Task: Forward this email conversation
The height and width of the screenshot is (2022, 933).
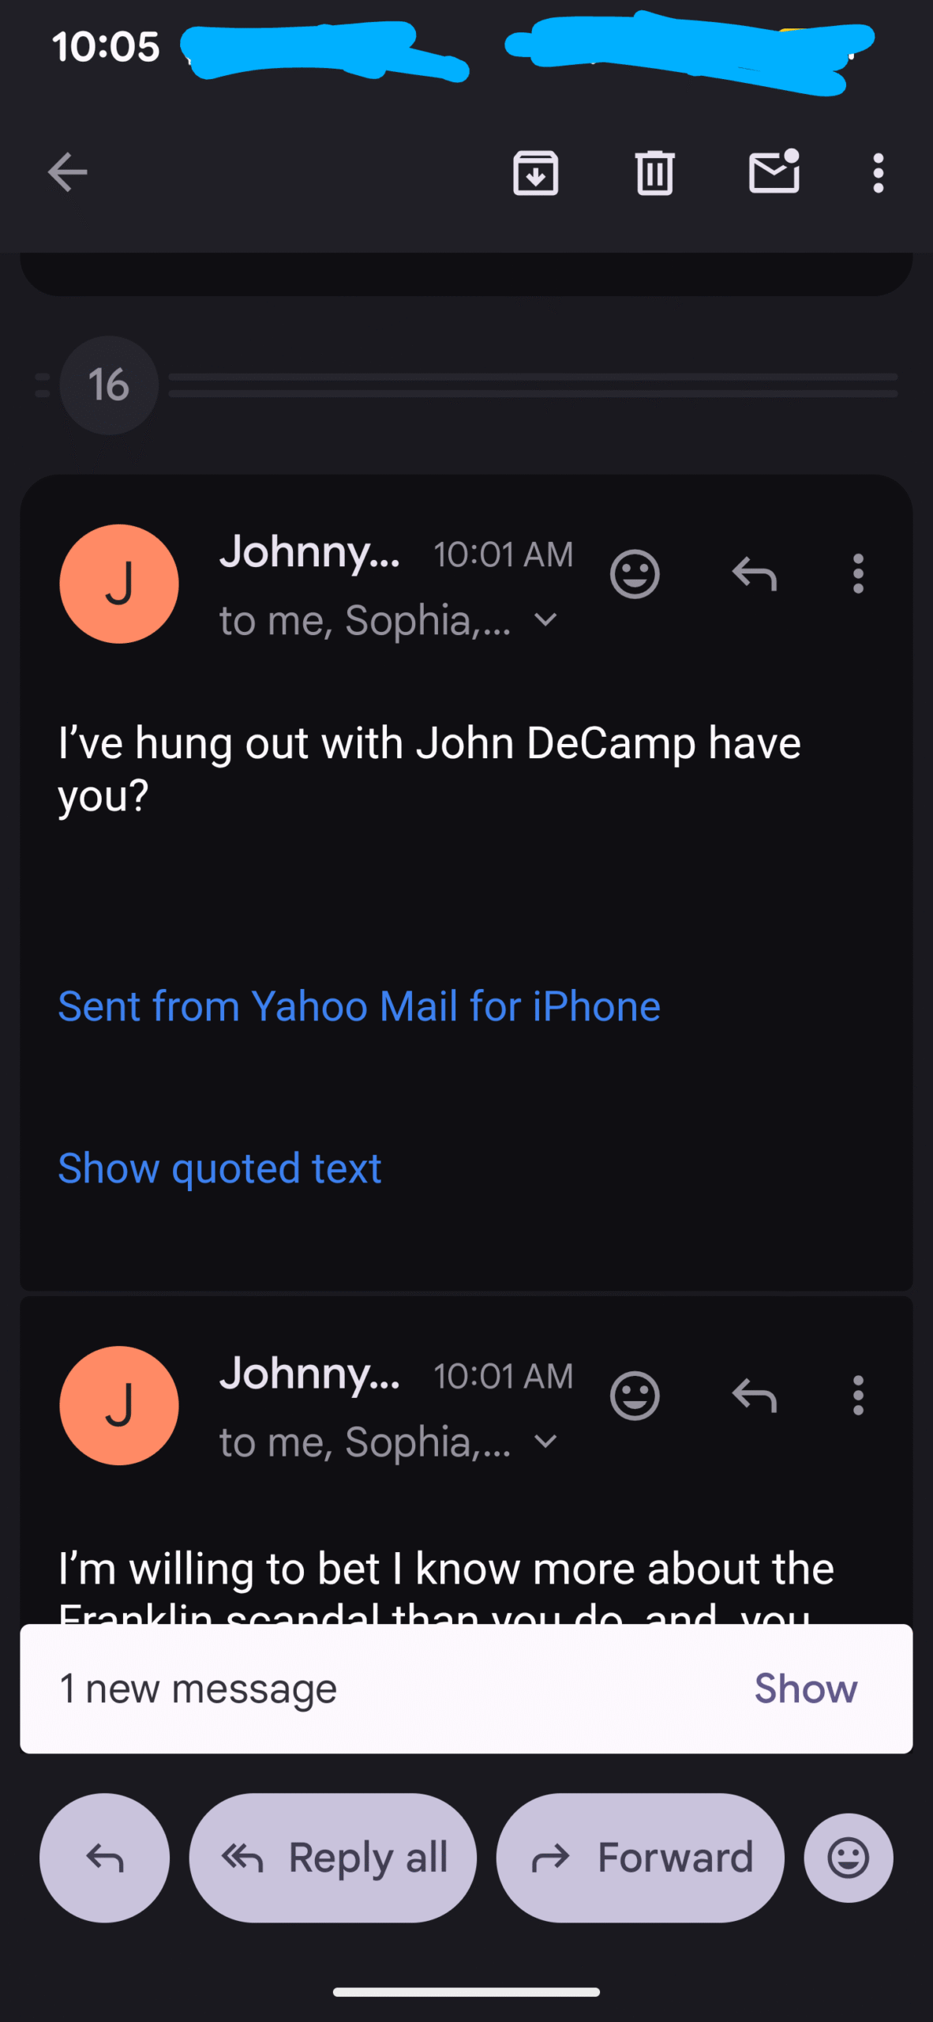Action: click(x=640, y=1858)
